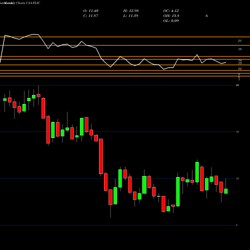Screen dimensions: 250x250
Task: Click the '14' axis label on the line chart
Action: [x=240, y=60]
